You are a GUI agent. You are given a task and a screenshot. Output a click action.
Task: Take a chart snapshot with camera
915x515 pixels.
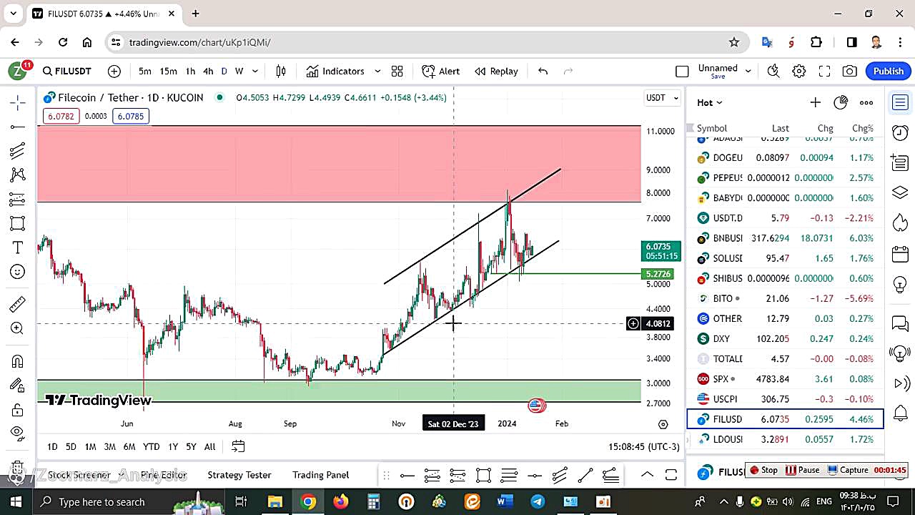[850, 71]
